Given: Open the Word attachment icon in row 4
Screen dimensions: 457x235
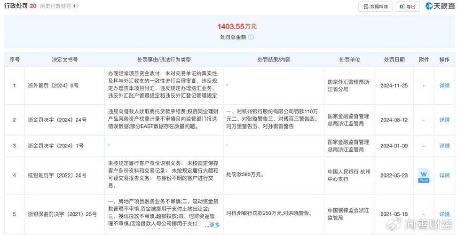Looking at the screenshot, I should 424,175.
